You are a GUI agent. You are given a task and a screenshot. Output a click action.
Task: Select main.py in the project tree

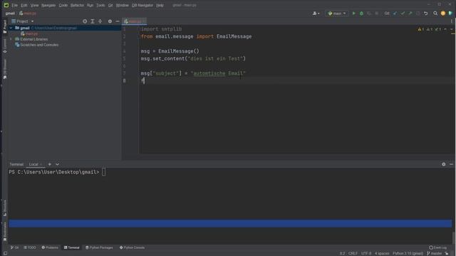pos(29,33)
